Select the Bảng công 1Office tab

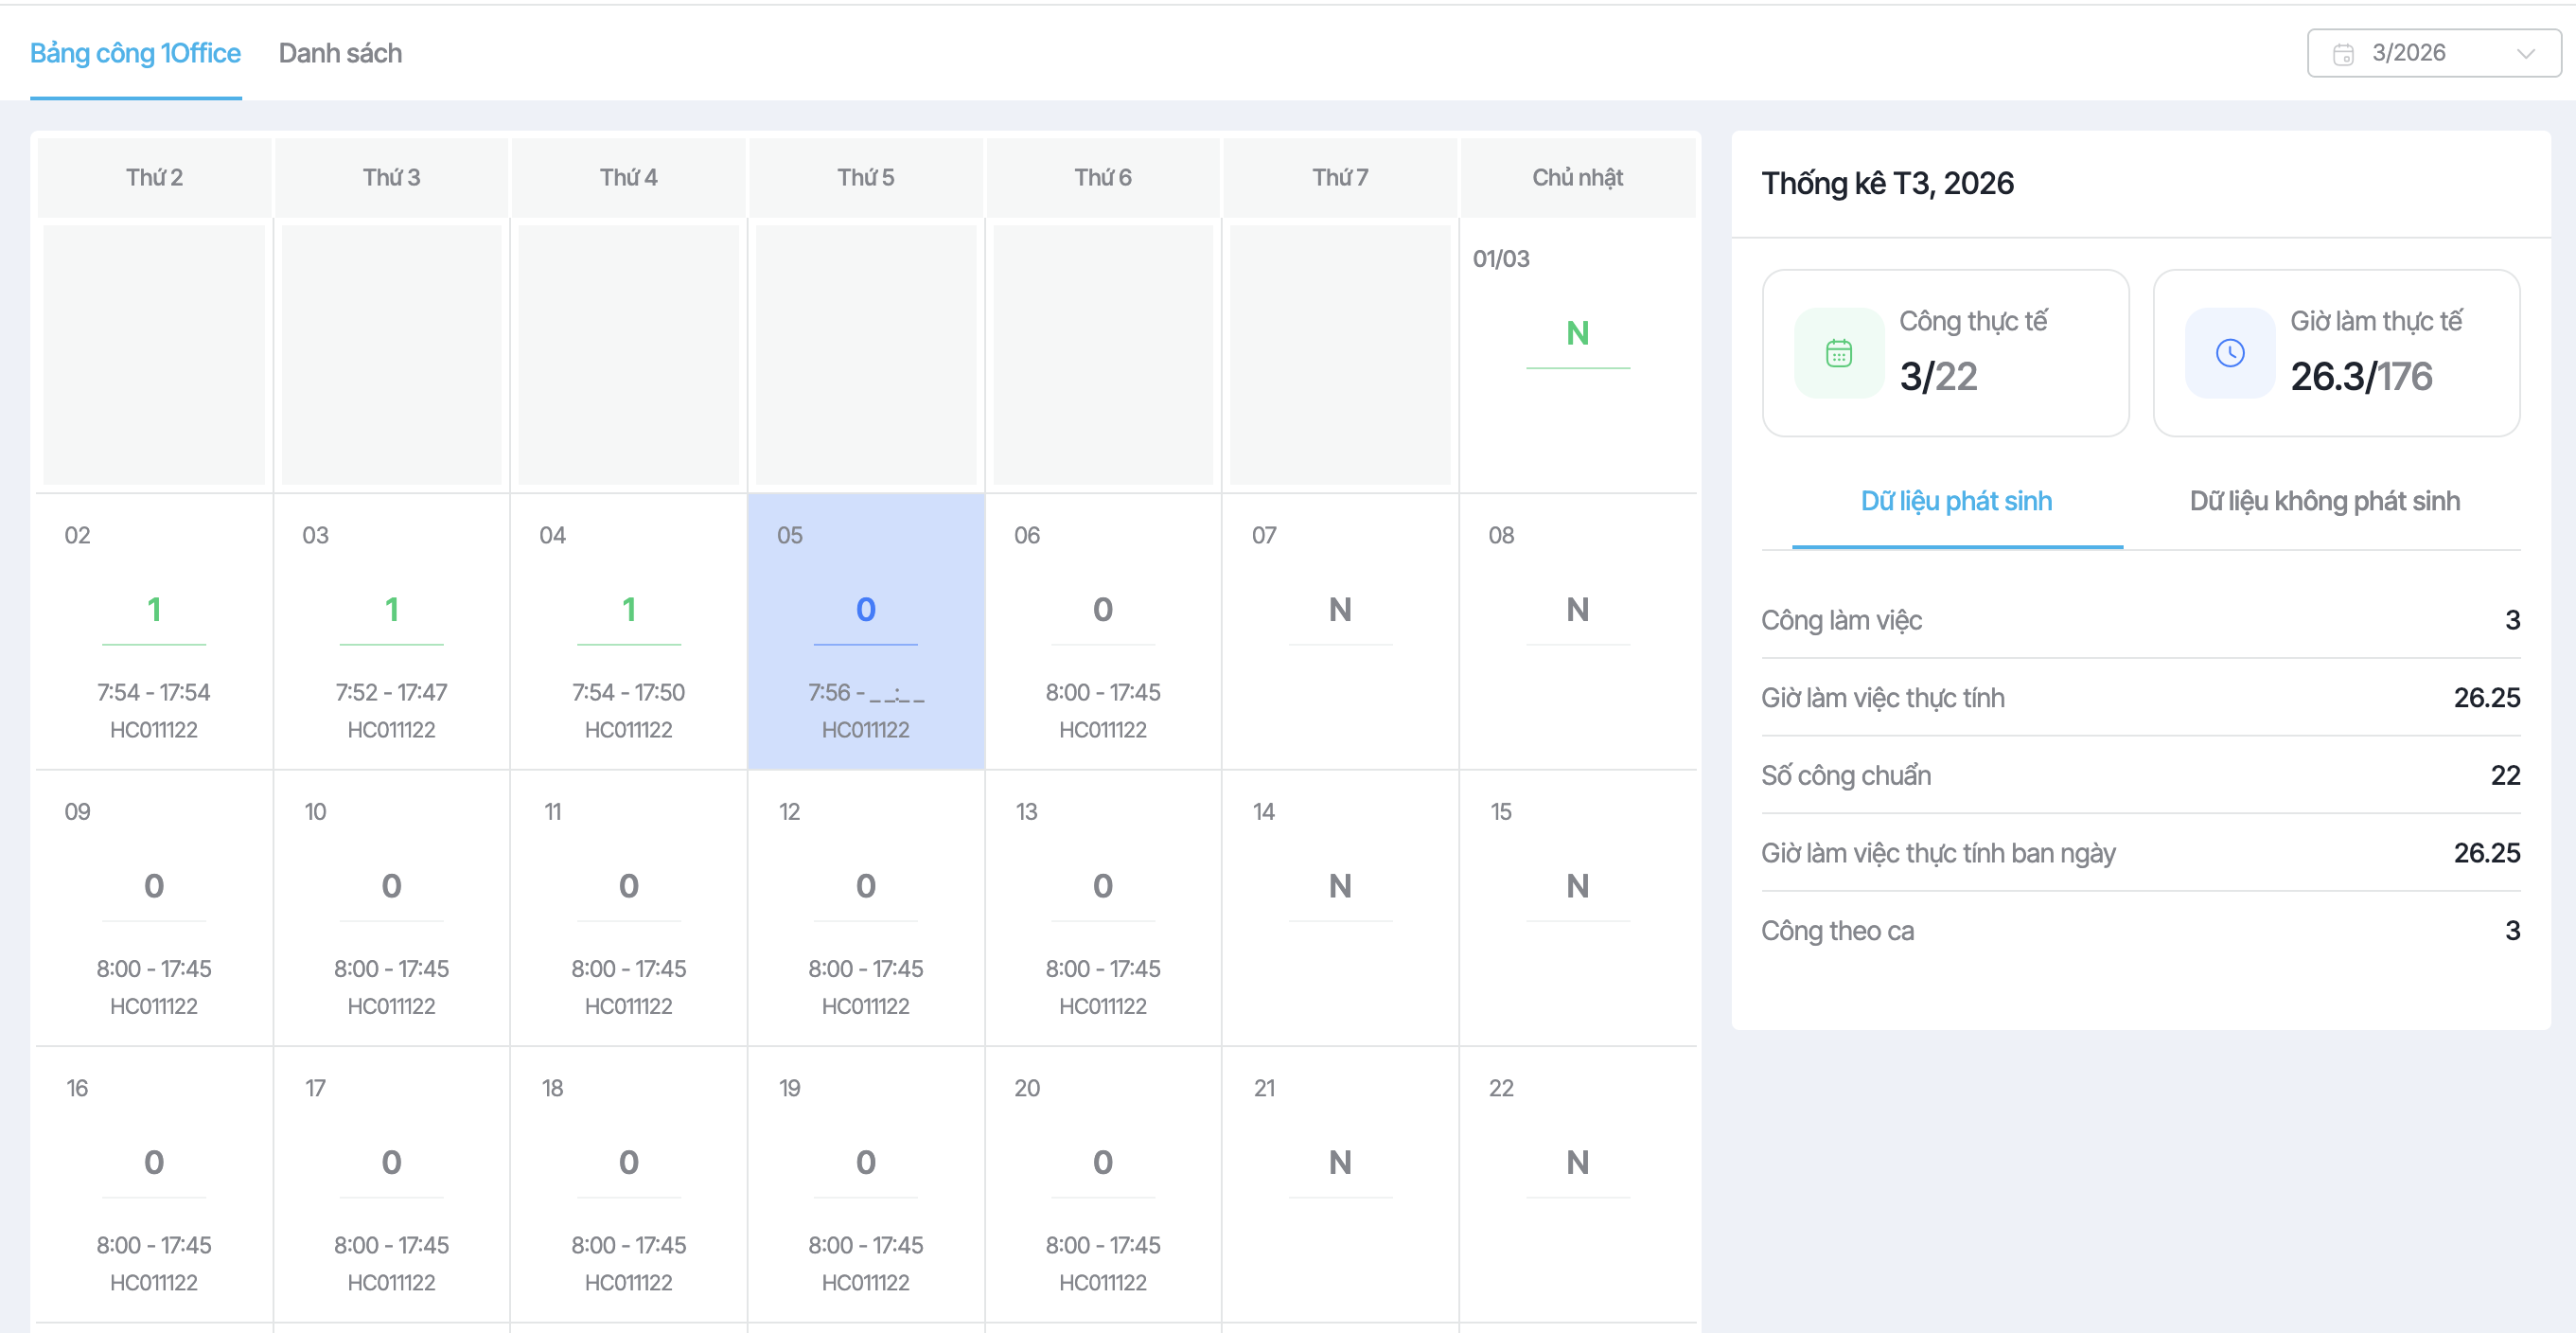[135, 54]
